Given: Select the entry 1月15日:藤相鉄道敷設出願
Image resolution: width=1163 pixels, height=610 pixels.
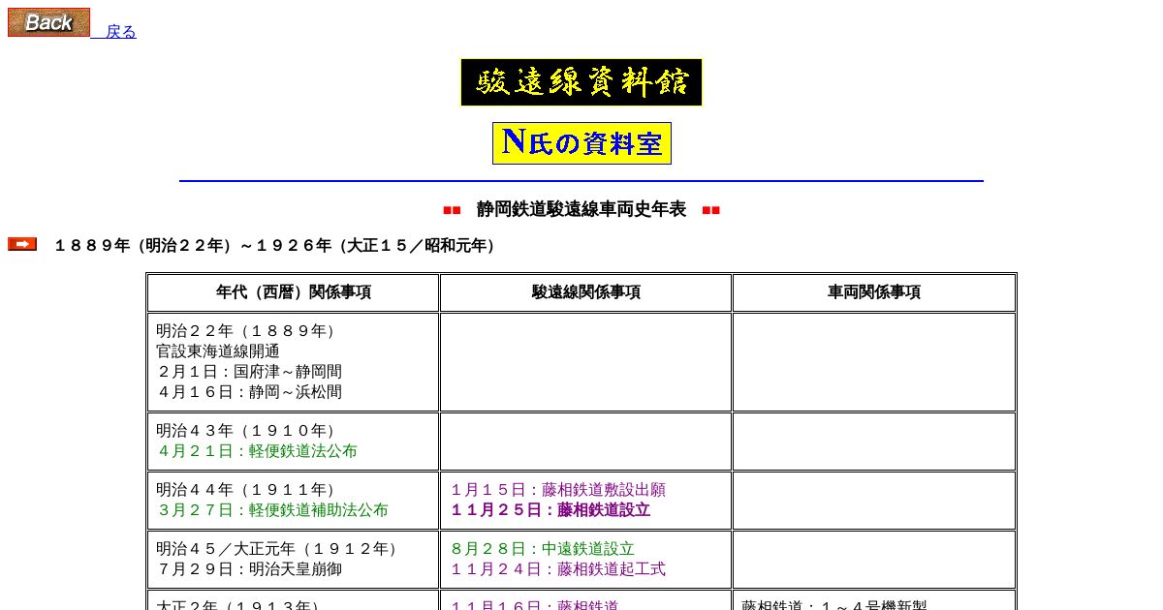Looking at the screenshot, I should tap(557, 490).
